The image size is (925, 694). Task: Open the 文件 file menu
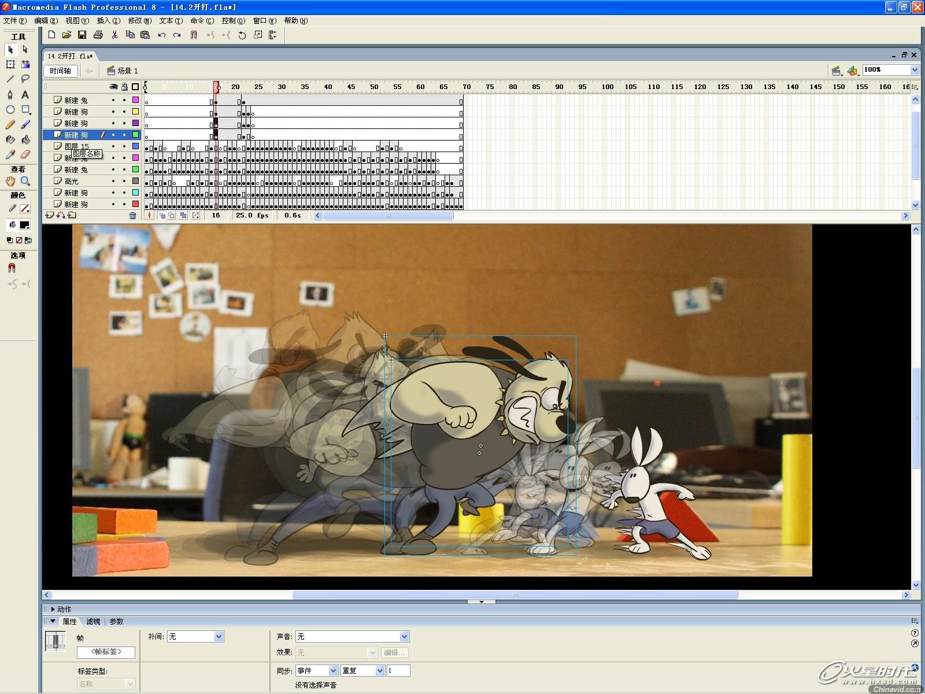[14, 20]
